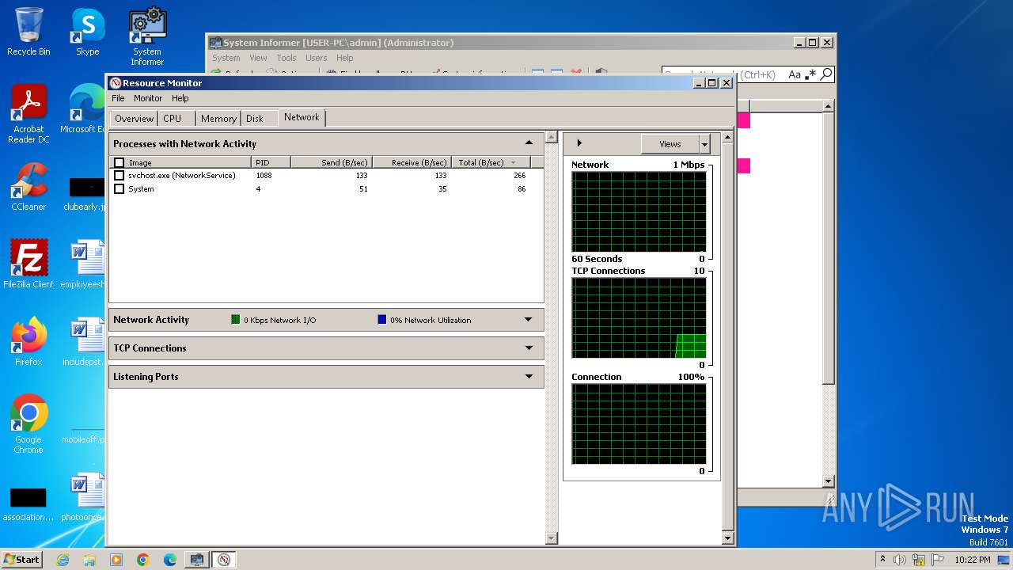Open Users menu in System Informer

coord(317,58)
